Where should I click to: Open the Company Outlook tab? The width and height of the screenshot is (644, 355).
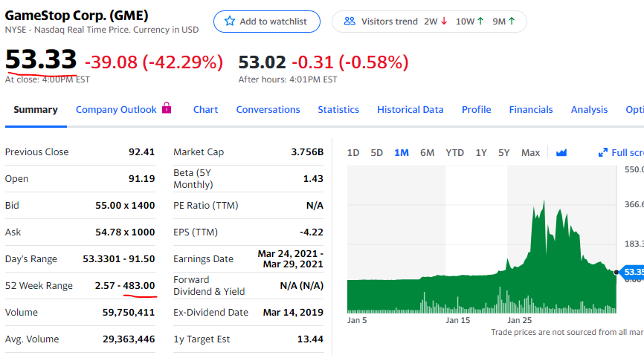(116, 110)
